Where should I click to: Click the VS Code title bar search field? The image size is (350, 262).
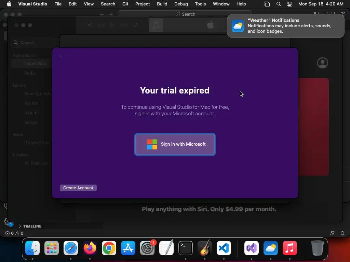185,14
